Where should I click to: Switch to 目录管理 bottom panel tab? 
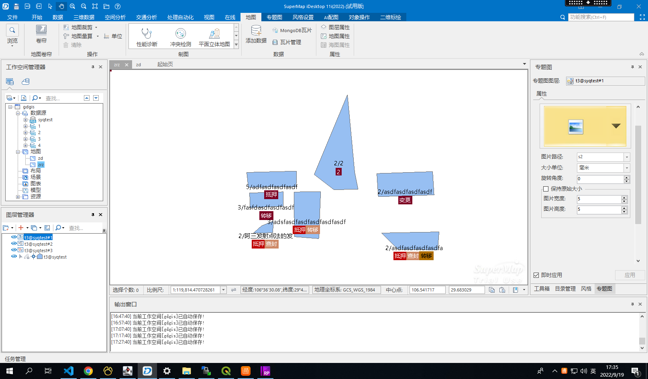pos(565,289)
